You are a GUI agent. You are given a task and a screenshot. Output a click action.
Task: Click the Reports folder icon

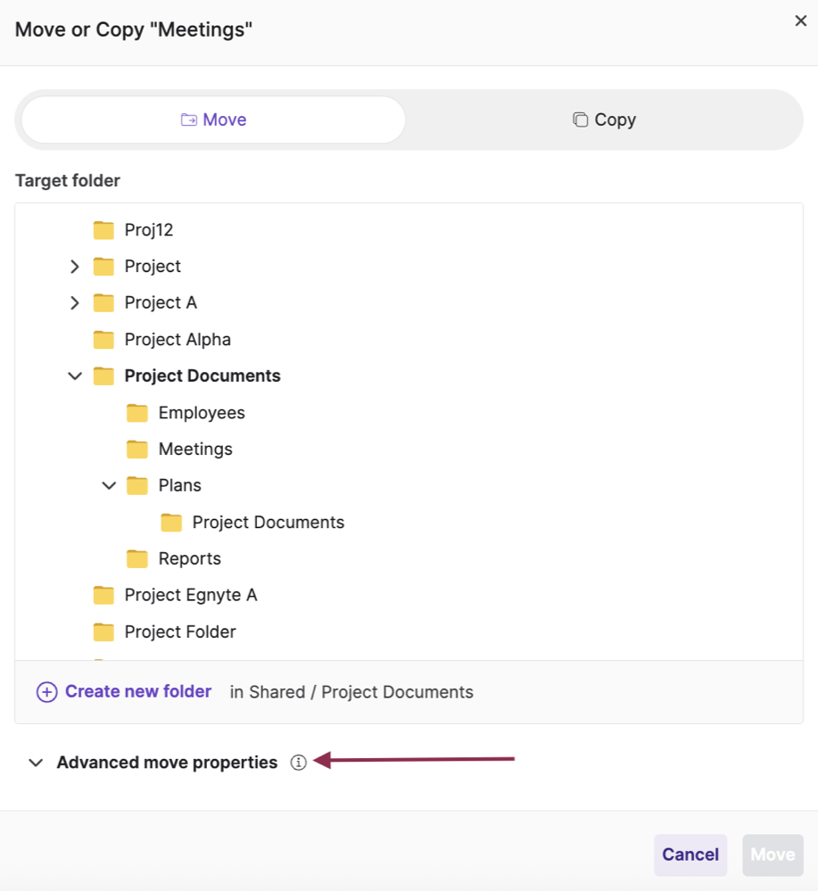click(137, 558)
